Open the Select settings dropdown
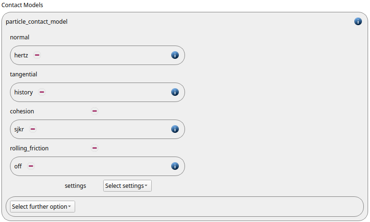This screenshot has width=370, height=222. pyautogui.click(x=127, y=186)
